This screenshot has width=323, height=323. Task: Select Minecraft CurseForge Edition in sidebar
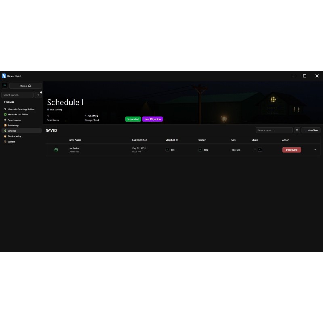tap(21, 109)
